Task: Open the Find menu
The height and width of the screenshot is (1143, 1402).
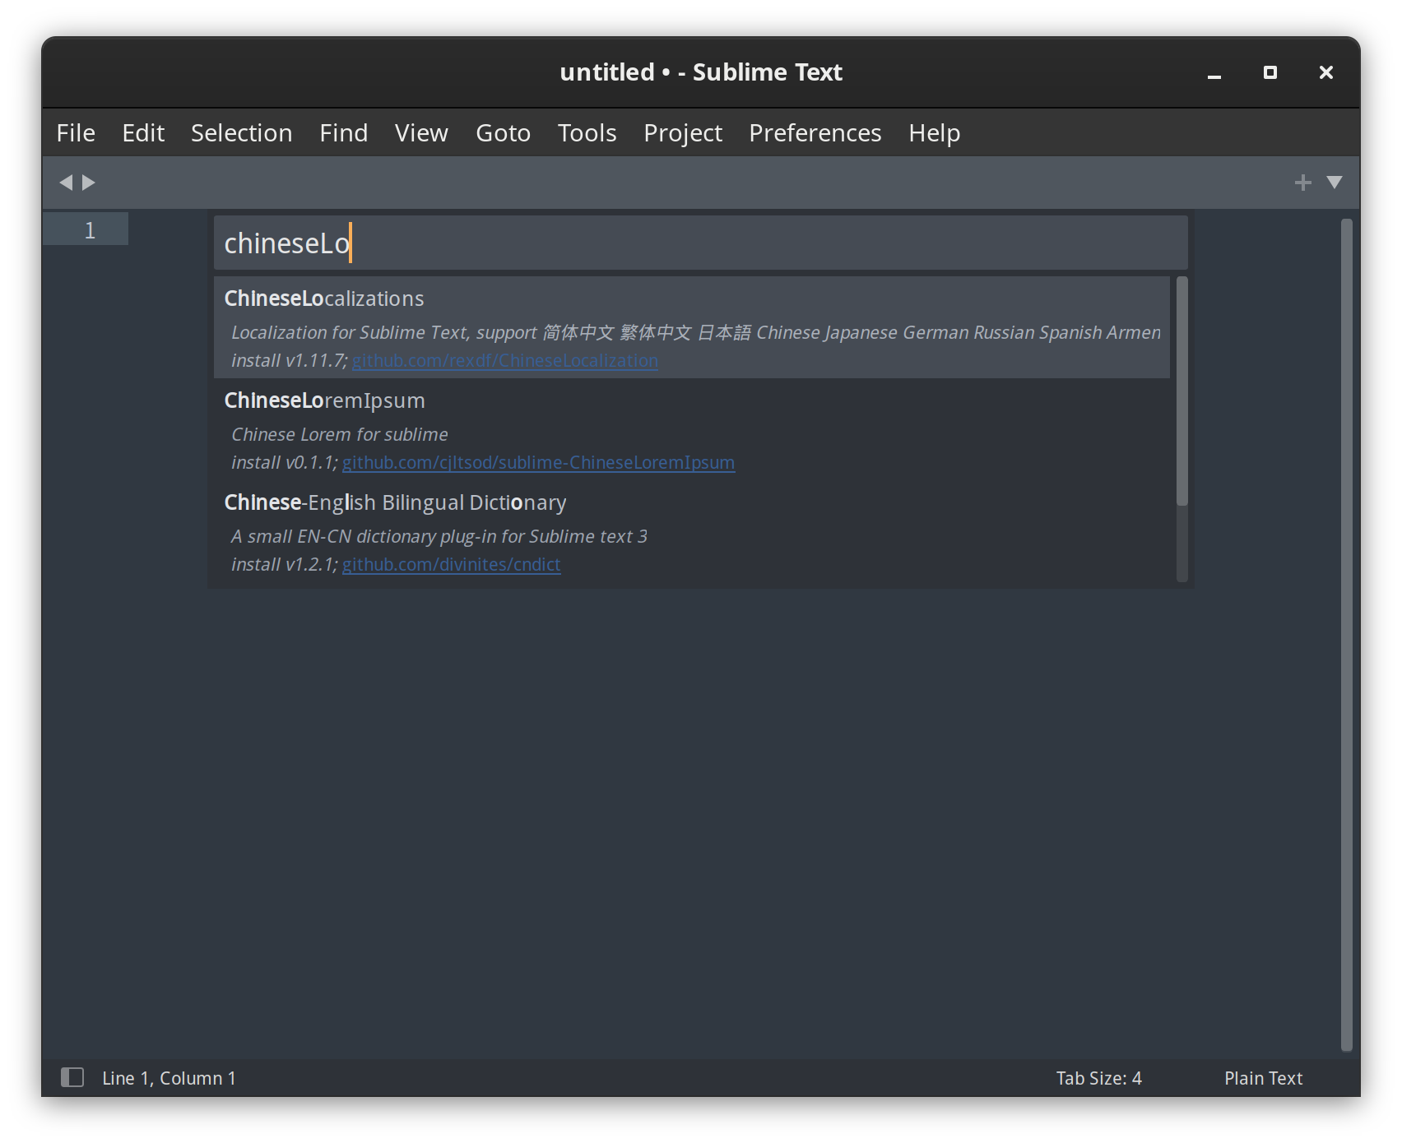Action: click(343, 132)
